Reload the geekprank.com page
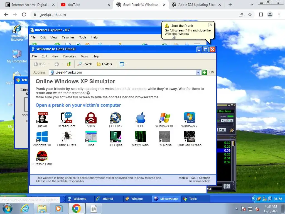Viewport: 285px width, 214px height. pos(24,14)
